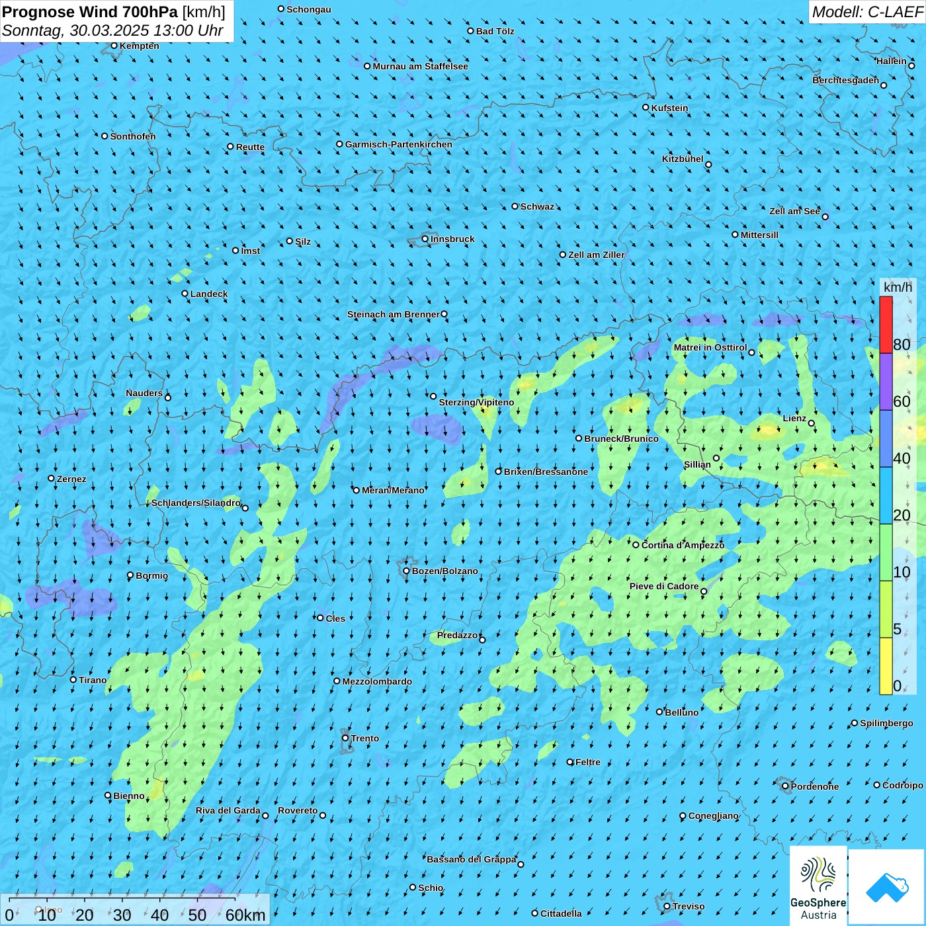This screenshot has width=926, height=926.
Task: Click the 'Modell: C-LAEF' label
Action: pos(867,12)
